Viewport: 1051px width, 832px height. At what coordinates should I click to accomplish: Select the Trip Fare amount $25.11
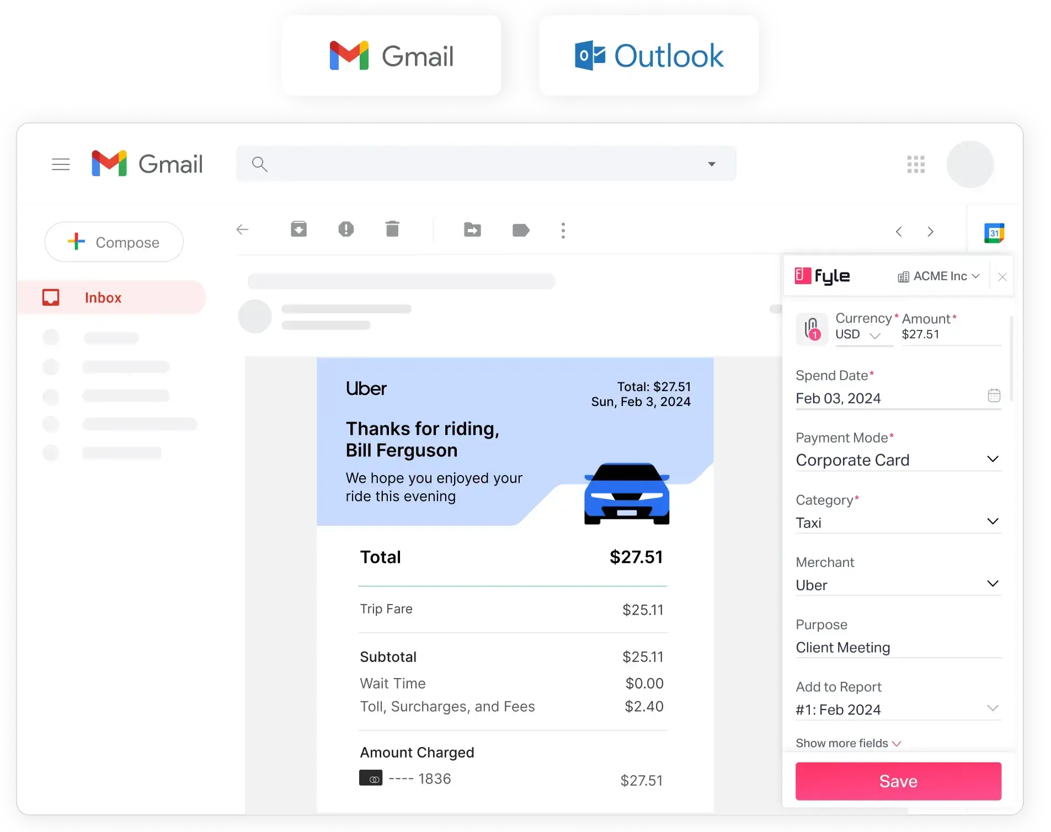pyautogui.click(x=643, y=610)
